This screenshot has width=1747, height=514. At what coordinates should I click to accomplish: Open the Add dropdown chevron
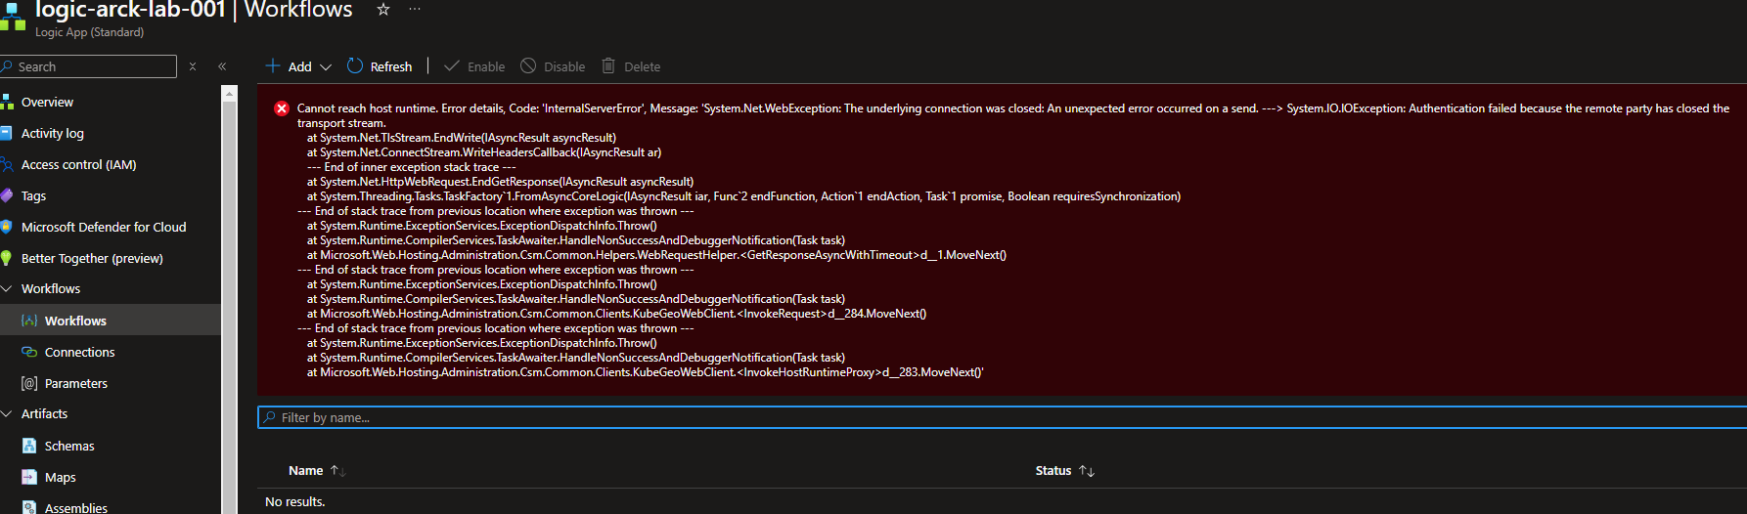click(x=326, y=66)
